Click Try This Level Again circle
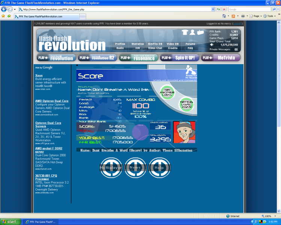This screenshot has width=281, height=225. (x=187, y=104)
